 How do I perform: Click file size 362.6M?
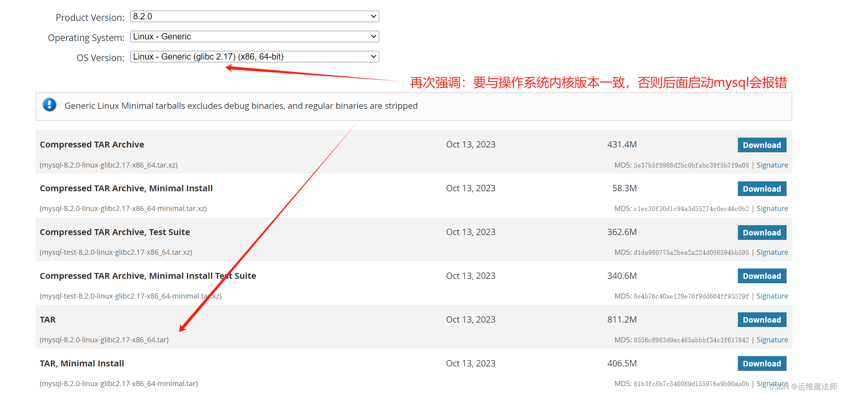coord(622,232)
